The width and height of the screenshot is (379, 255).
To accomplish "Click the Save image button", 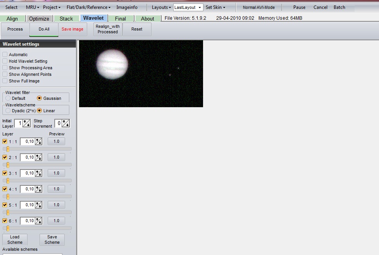I will (72, 29).
